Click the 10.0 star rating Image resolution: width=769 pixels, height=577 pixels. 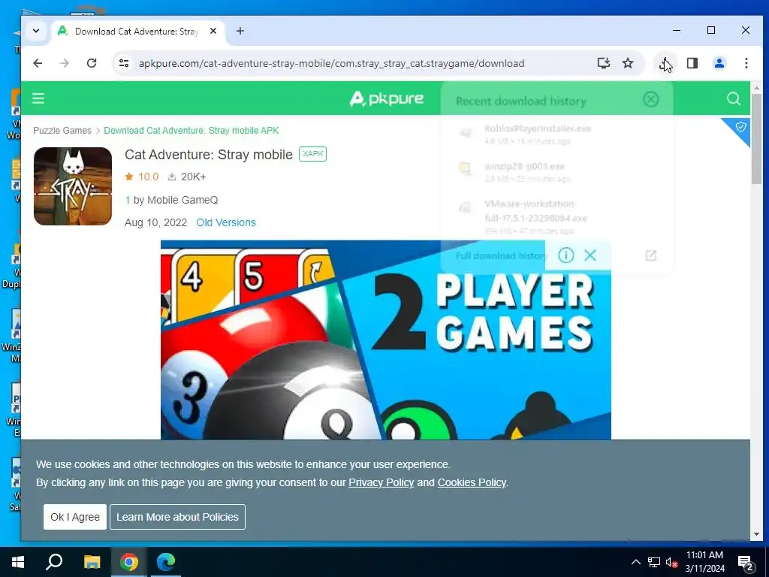point(142,177)
